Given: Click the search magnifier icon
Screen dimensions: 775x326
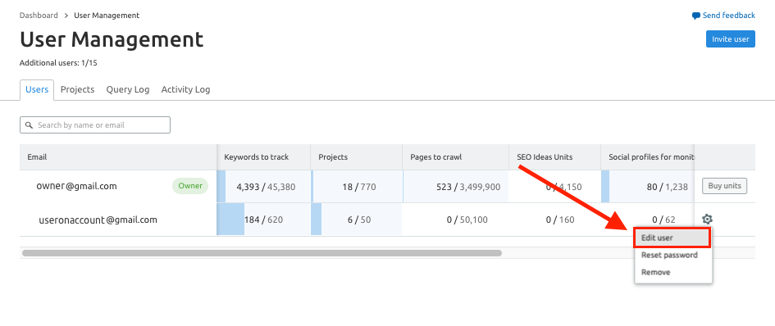Looking at the screenshot, I should click(30, 125).
